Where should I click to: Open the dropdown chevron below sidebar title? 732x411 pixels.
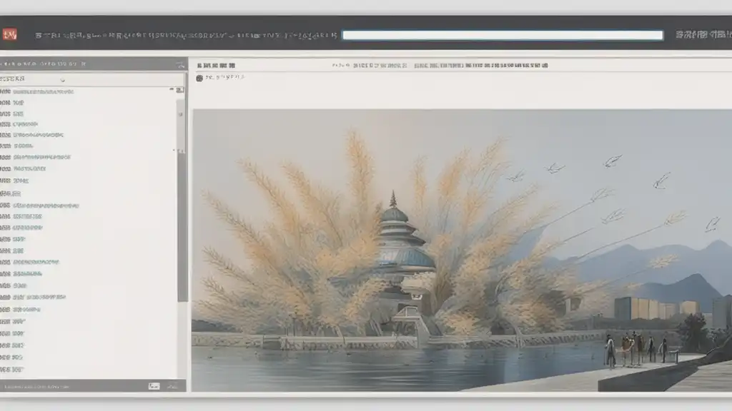[x=63, y=80]
